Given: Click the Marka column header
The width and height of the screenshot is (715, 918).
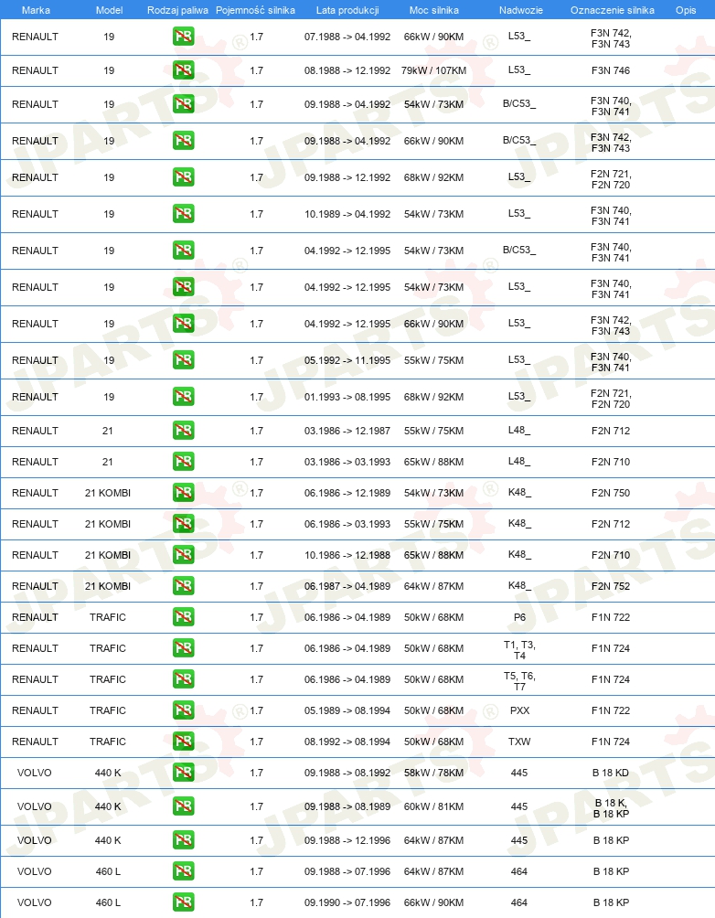Looking at the screenshot, I should click(36, 10).
